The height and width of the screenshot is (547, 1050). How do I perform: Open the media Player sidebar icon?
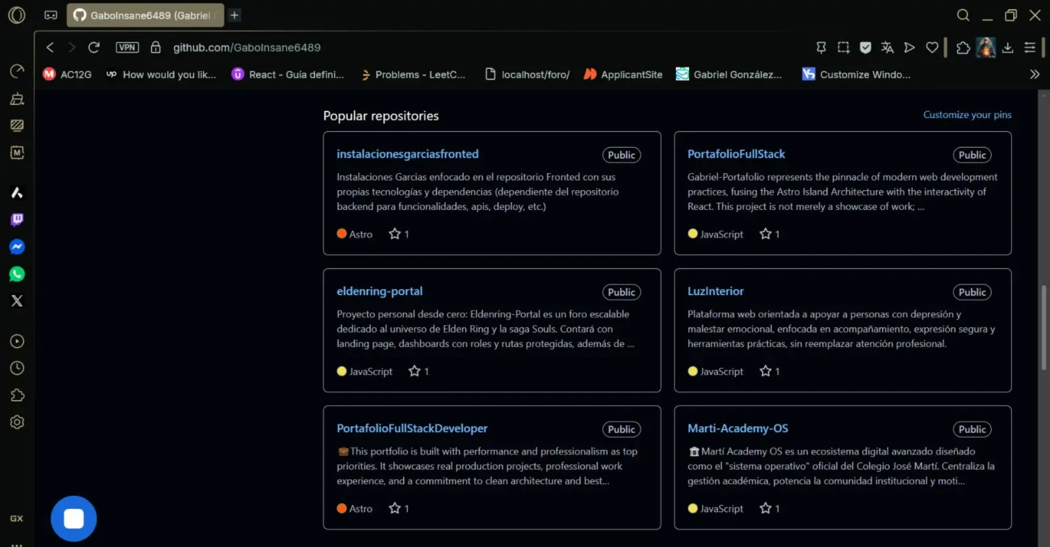click(x=17, y=341)
